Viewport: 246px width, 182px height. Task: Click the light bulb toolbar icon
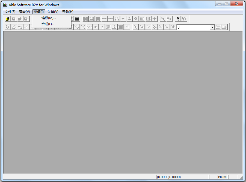coord(173,27)
